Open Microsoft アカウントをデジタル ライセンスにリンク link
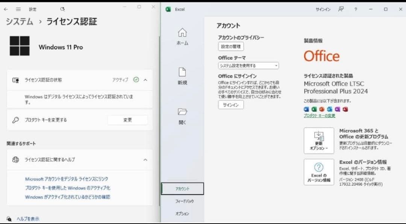Viewport: 406px width, 224px height. [67, 179]
